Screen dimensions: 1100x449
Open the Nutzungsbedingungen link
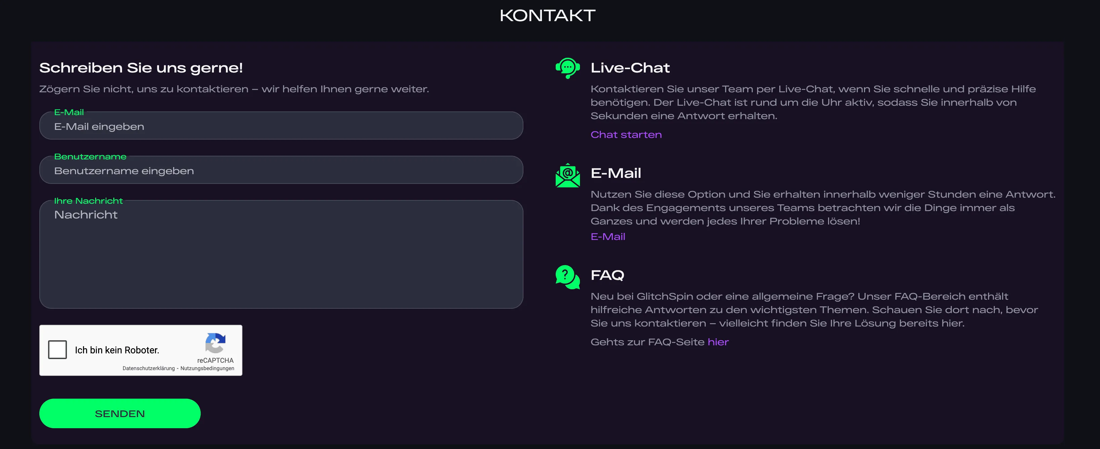207,368
